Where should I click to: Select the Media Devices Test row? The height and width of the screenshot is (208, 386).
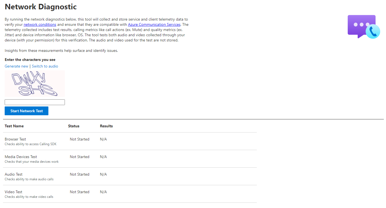tap(130, 159)
